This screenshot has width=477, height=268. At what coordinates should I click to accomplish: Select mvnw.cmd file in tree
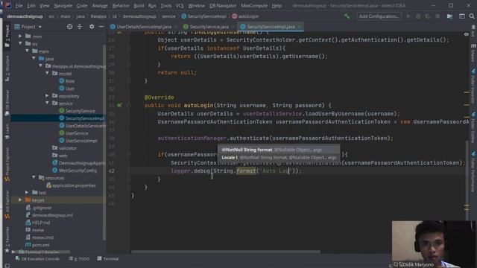click(42, 237)
